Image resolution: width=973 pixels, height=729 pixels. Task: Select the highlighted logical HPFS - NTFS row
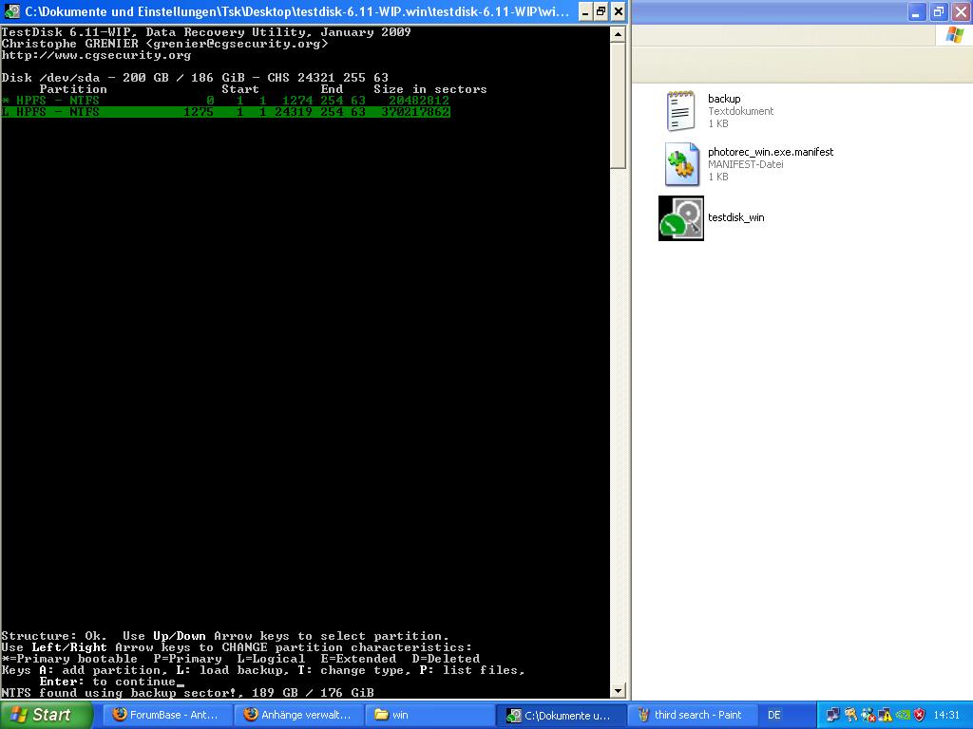(225, 112)
